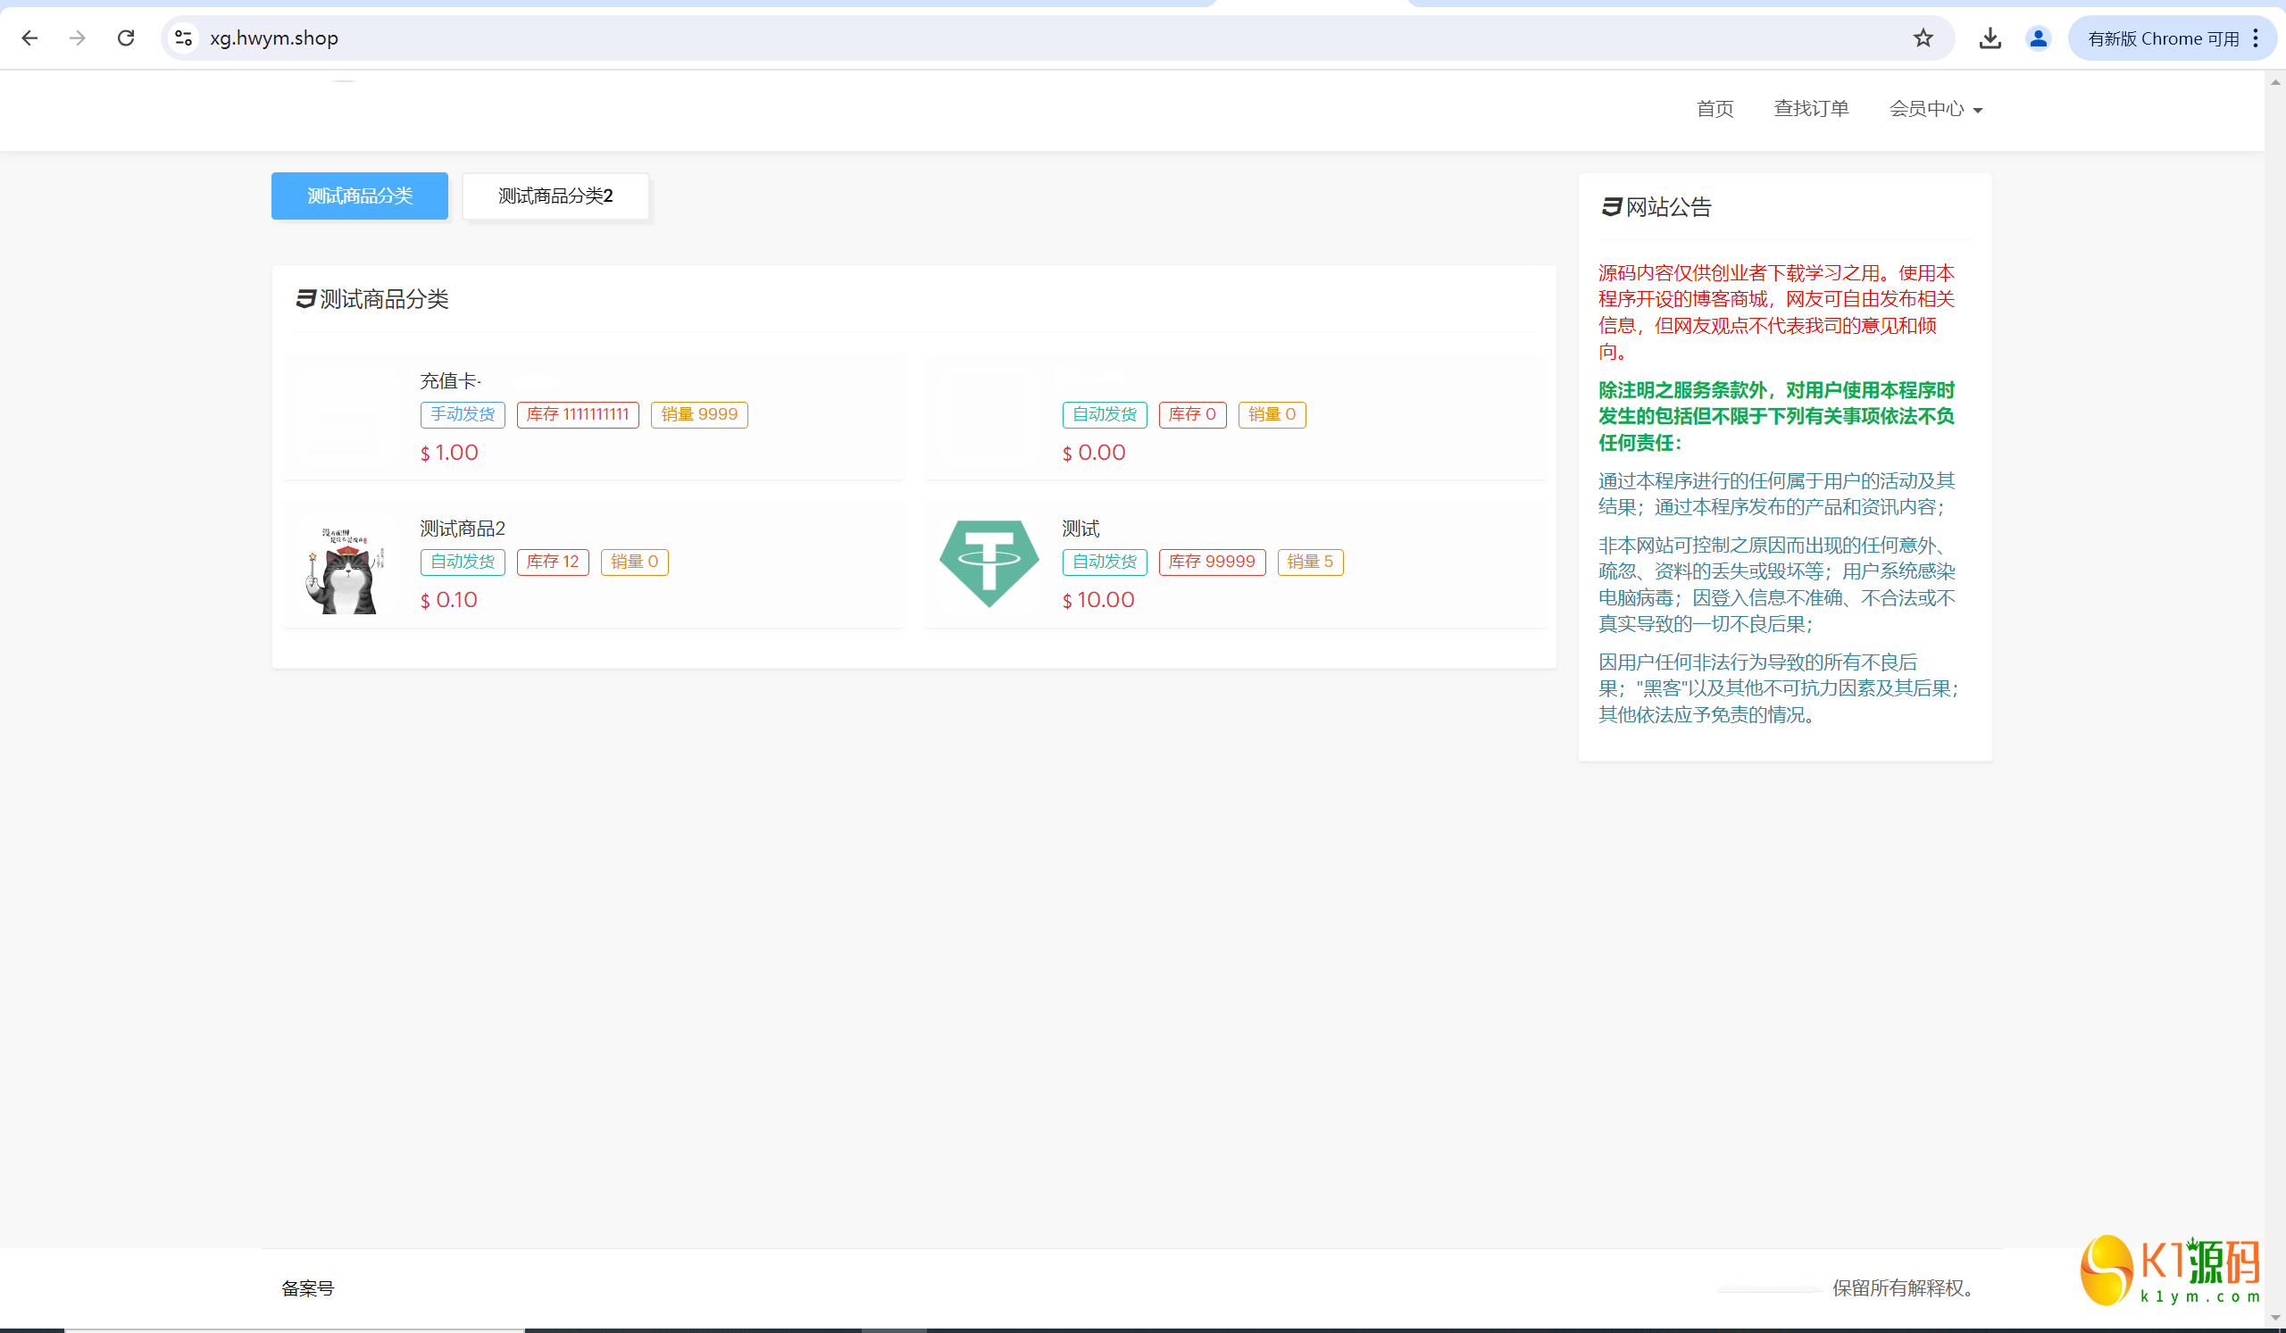Image resolution: width=2286 pixels, height=1333 pixels.
Task: Click the 备案号 footer text
Action: point(307,1288)
